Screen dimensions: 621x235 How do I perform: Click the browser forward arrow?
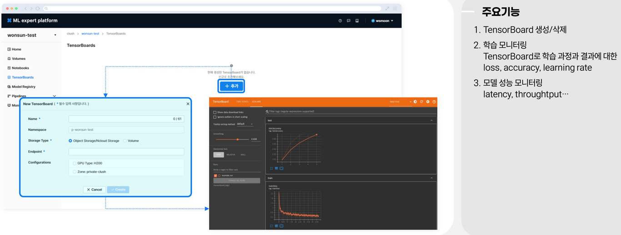(x=31, y=9)
